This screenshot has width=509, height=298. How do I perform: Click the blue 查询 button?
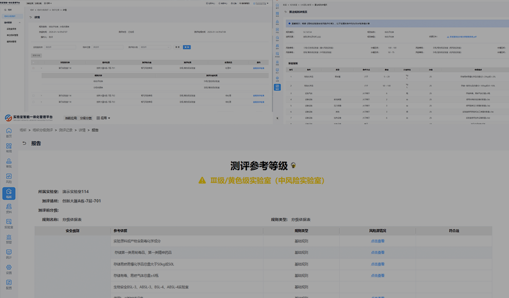point(186,47)
